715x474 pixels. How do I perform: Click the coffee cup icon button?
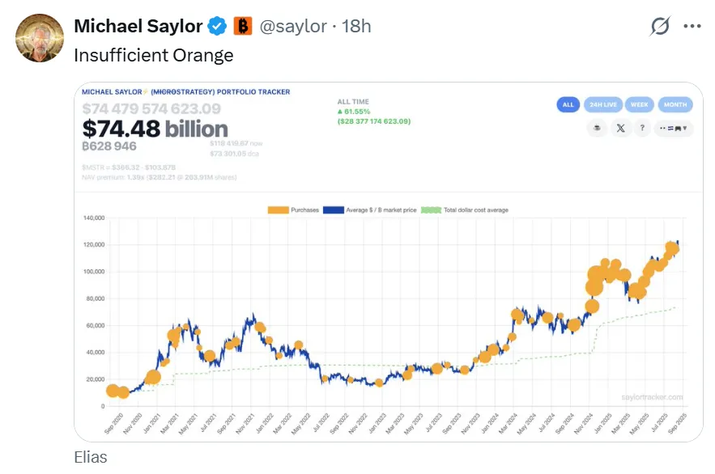(598, 128)
